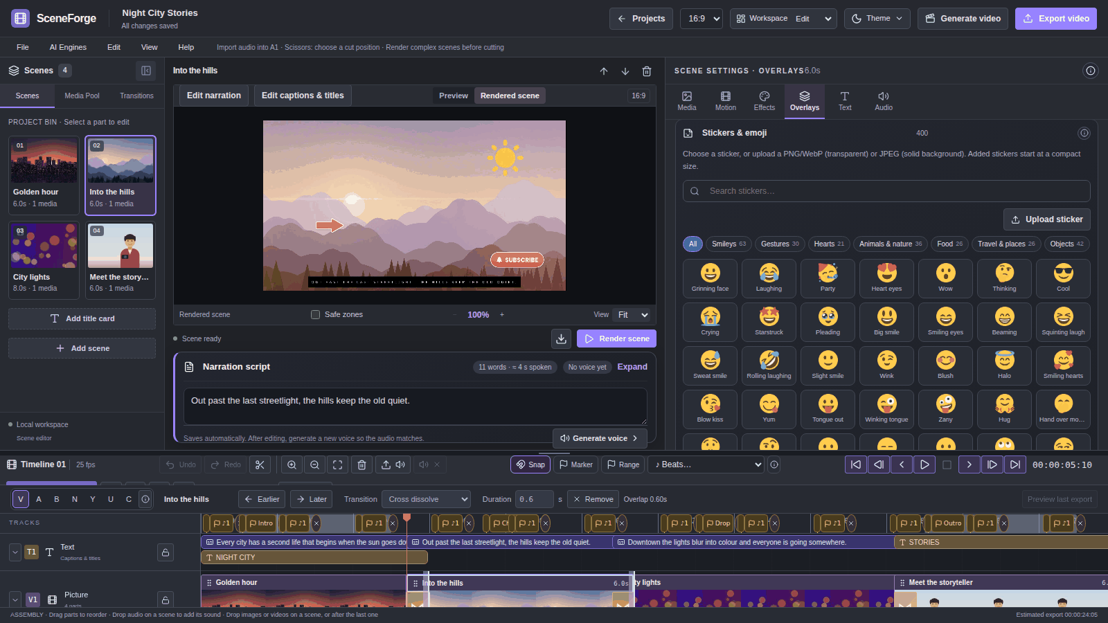
Task: Increase preview zoom with plus button
Action: point(502,314)
